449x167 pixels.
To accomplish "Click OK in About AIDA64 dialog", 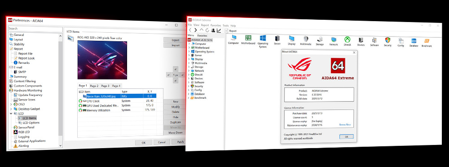I will click(x=347, y=136).
